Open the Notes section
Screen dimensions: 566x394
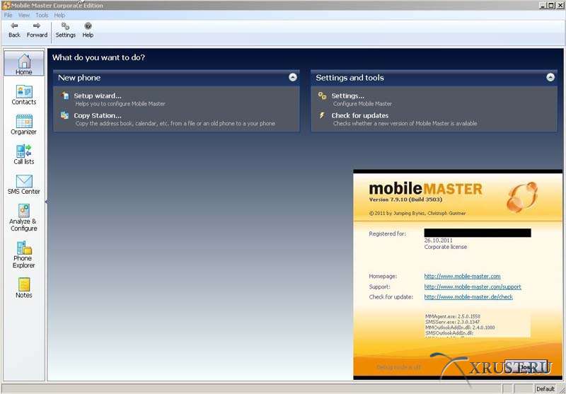point(24,287)
